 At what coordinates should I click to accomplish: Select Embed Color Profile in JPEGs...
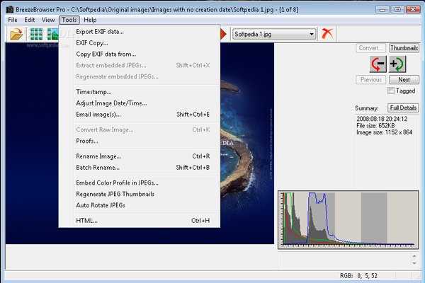point(140,183)
